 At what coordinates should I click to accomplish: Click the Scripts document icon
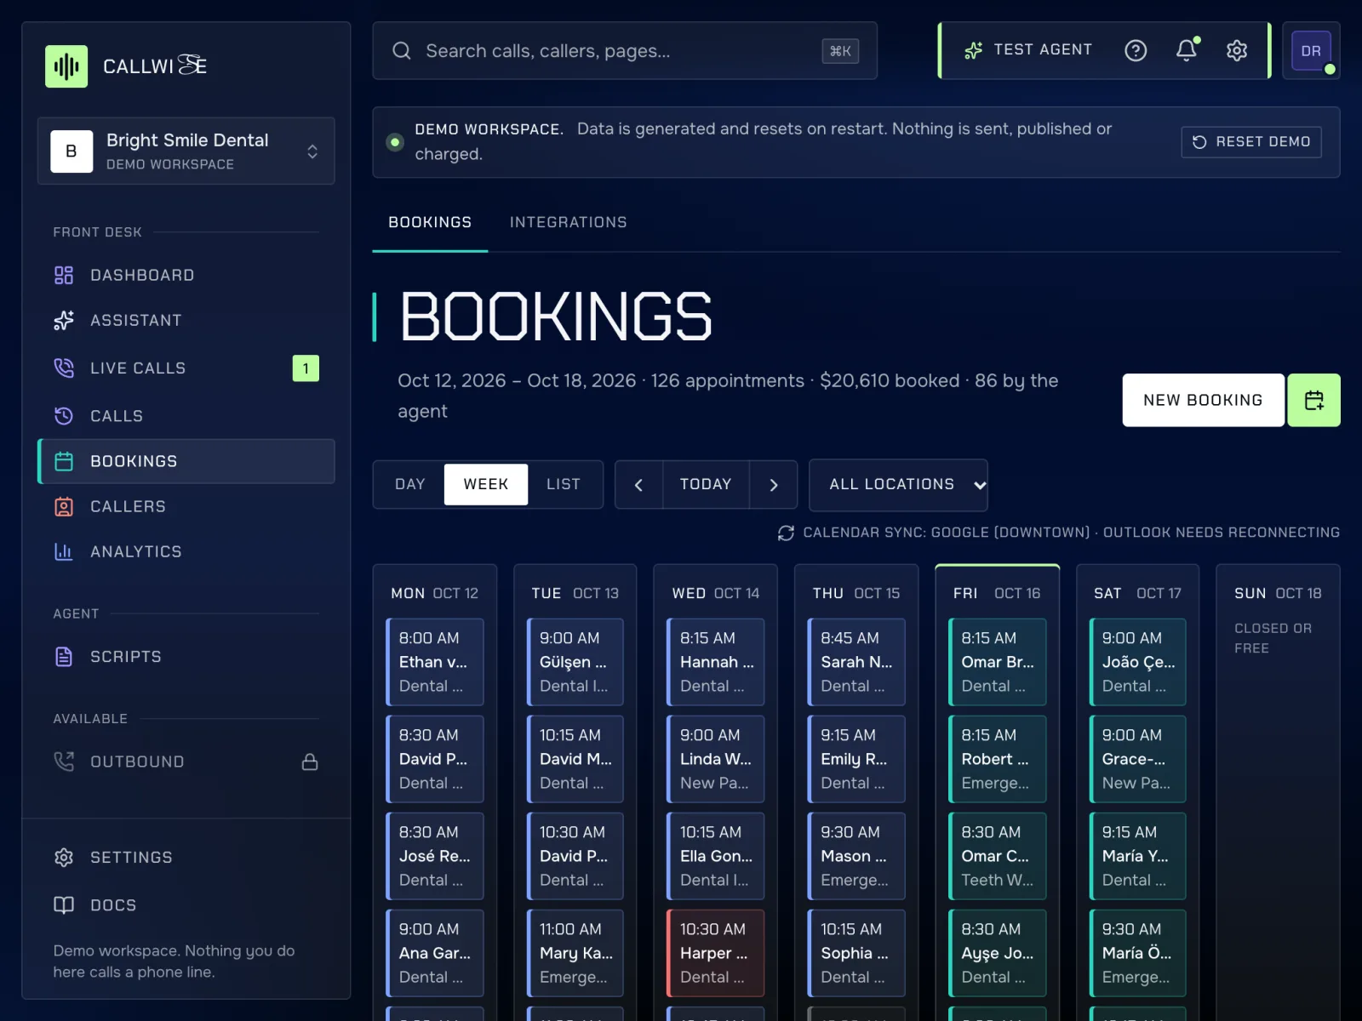pos(64,657)
